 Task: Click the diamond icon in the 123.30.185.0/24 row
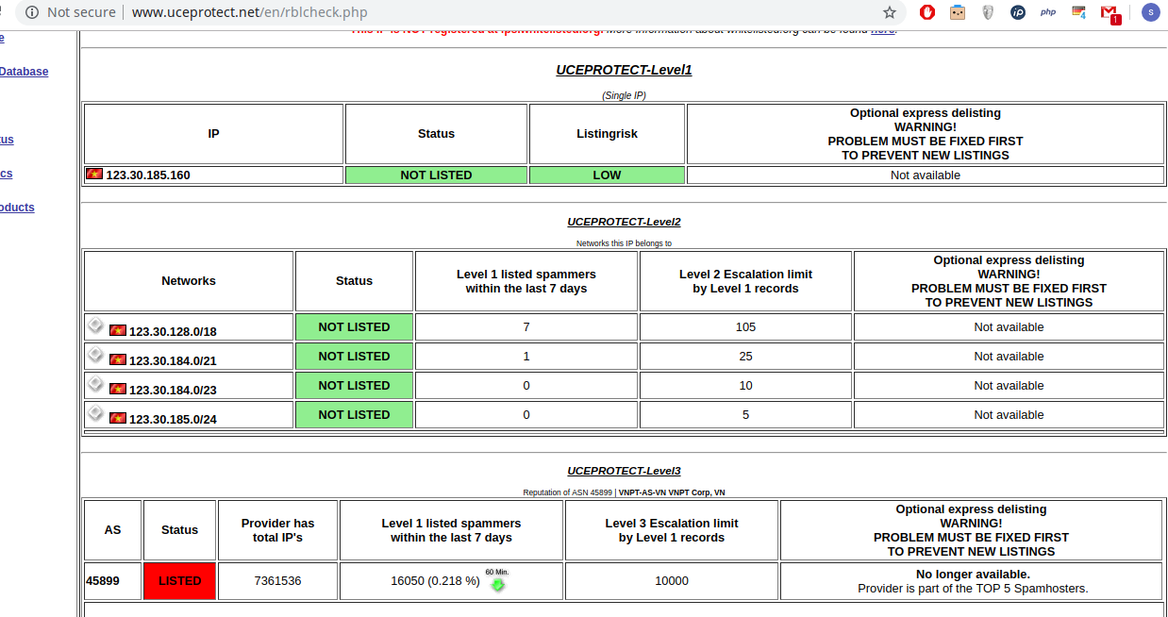click(95, 412)
